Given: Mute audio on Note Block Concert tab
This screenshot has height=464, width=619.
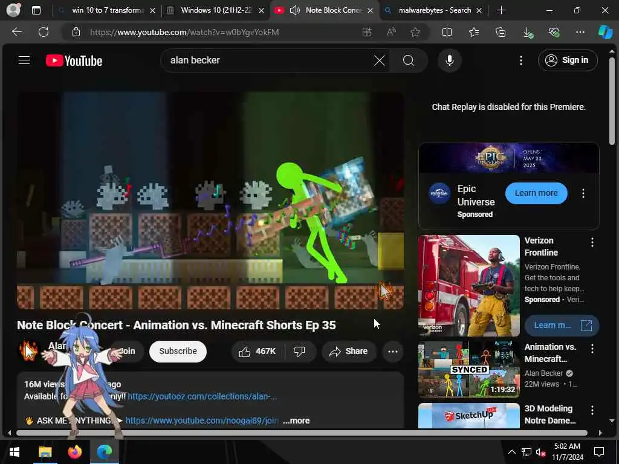Looking at the screenshot, I should coord(294,10).
